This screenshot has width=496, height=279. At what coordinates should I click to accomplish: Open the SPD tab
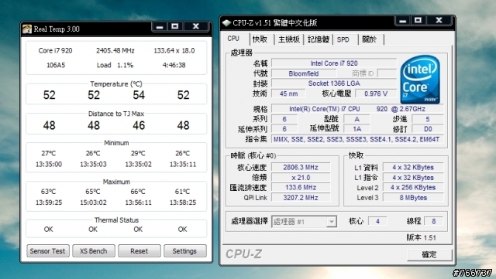343,39
